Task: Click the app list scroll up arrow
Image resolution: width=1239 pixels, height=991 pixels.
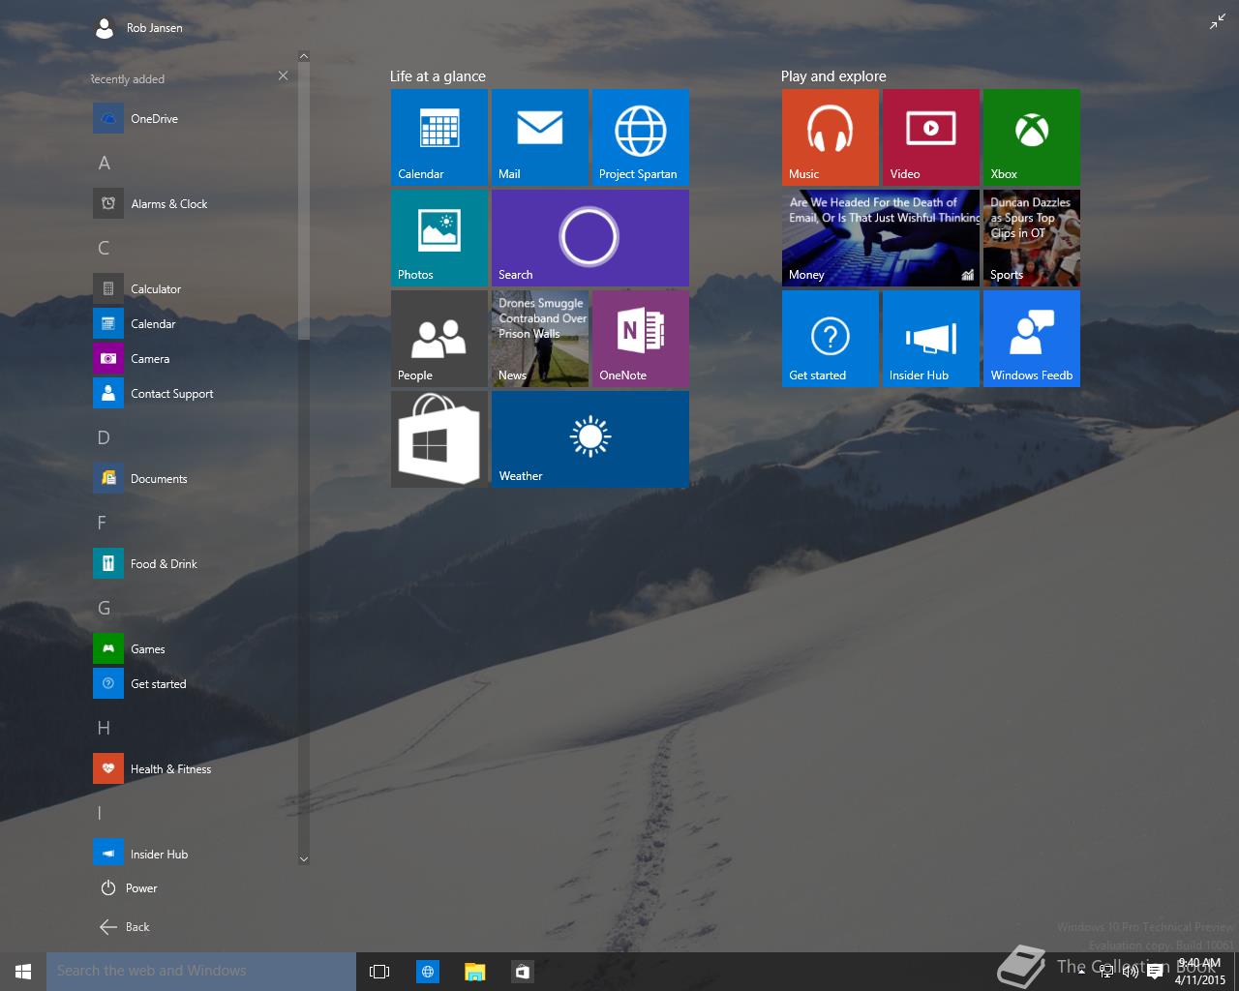Action: (303, 57)
